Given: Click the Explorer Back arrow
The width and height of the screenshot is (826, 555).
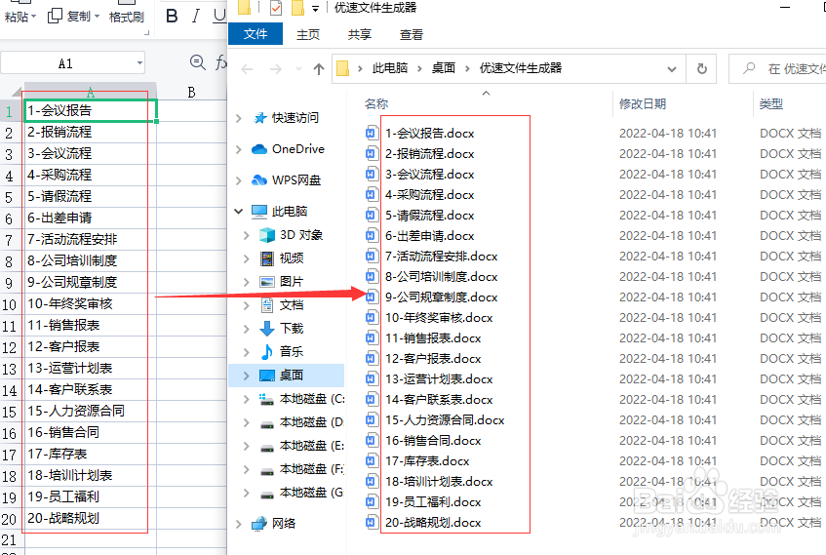Looking at the screenshot, I should coord(247,69).
